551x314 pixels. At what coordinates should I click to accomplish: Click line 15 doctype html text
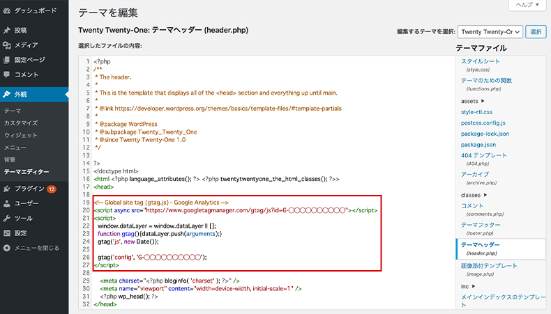pos(116,171)
